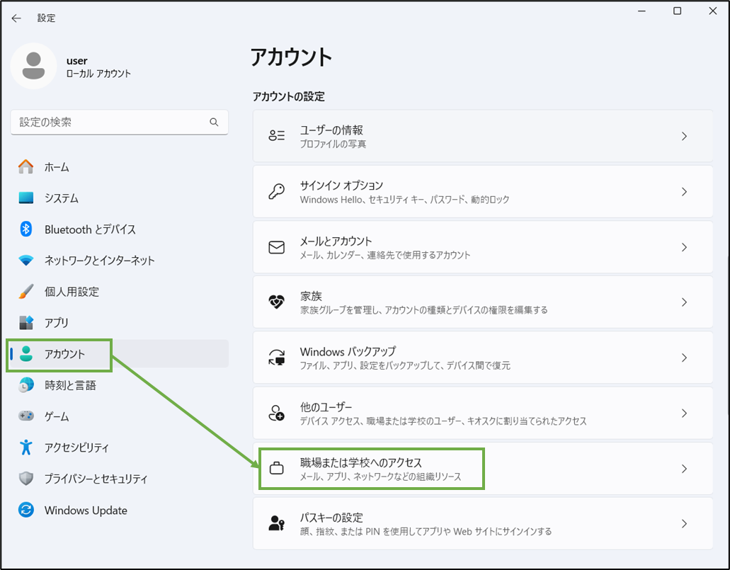Click the user ローカル アカウント name
The image size is (730, 570).
(98, 67)
